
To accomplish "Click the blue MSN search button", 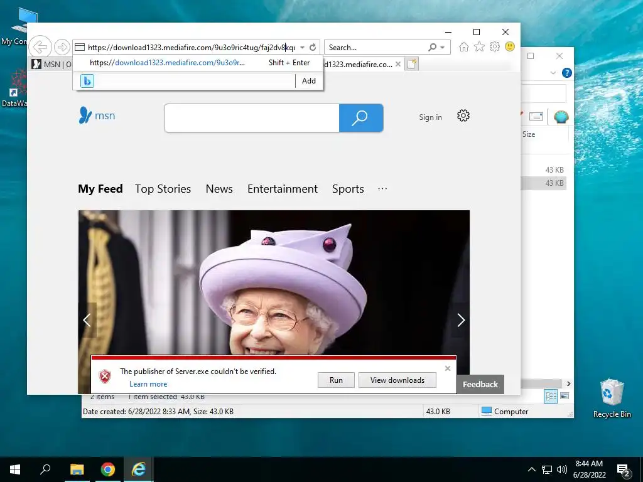I will pos(361,118).
